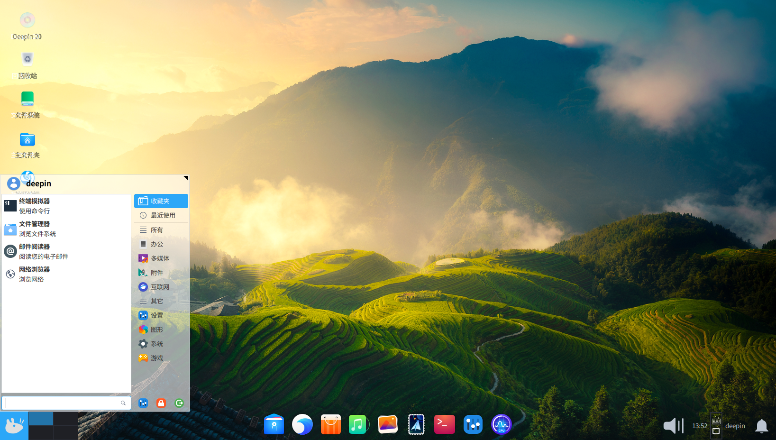Launch 文件管理器 from favorites list
776x440 pixels.
[x=34, y=229]
